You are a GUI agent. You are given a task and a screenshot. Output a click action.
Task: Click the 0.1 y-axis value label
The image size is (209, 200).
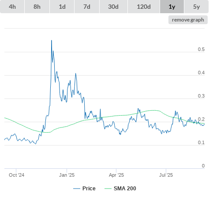point(201,142)
